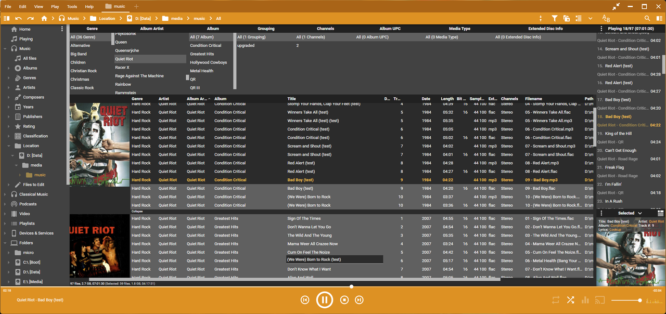
Task: Toggle shuffle playback
Action: (571, 300)
